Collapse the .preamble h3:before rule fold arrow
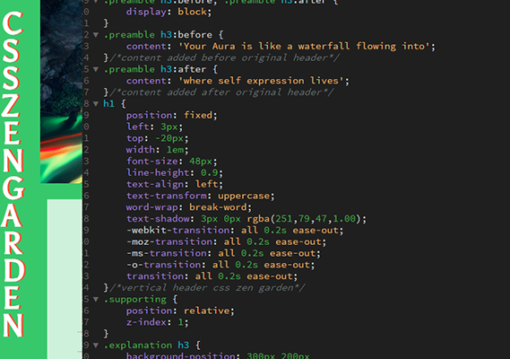 coord(96,34)
